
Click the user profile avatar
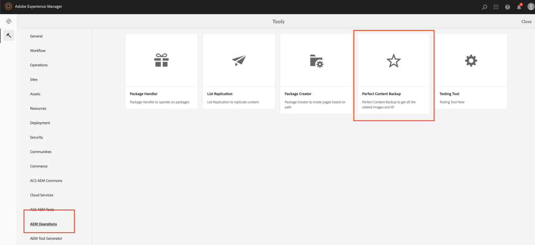530,7
